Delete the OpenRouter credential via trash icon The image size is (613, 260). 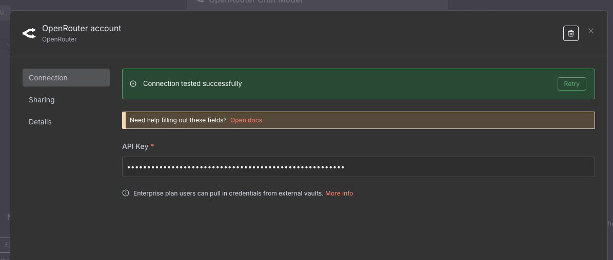coord(570,33)
